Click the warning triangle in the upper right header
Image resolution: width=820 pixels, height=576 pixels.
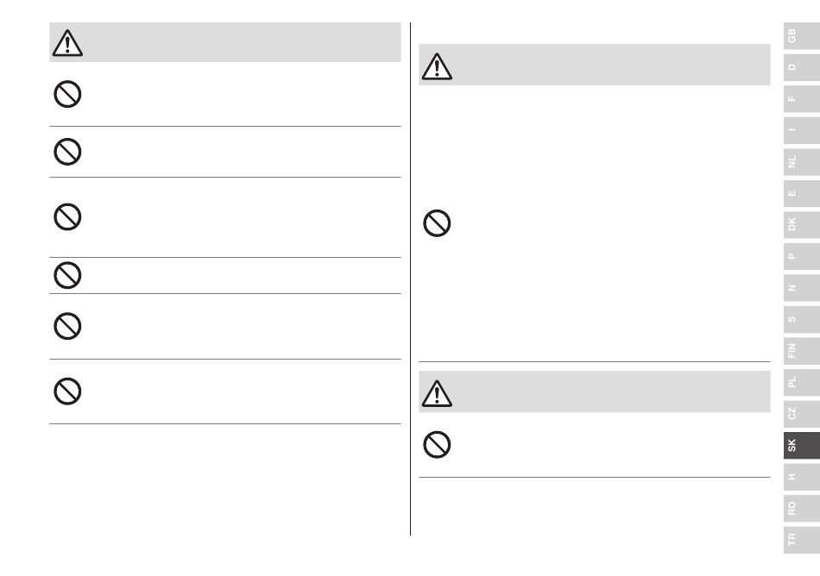click(437, 66)
